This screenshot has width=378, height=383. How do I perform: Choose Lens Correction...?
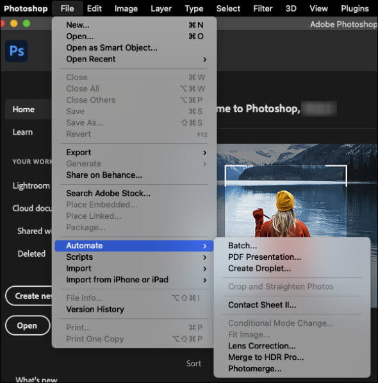coord(292,346)
